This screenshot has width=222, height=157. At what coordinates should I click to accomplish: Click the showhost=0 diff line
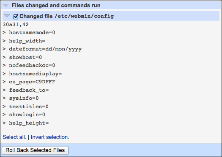(x=22, y=57)
